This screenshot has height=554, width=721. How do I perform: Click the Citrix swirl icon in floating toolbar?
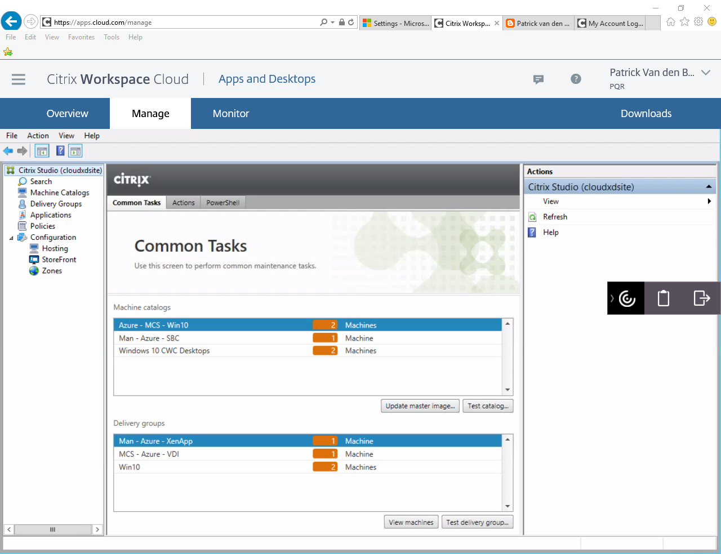(627, 298)
